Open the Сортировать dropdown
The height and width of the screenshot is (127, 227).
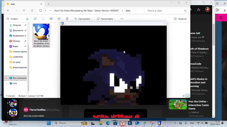[83, 19]
